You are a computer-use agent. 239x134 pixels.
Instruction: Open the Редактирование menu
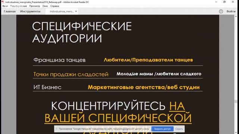19,6
